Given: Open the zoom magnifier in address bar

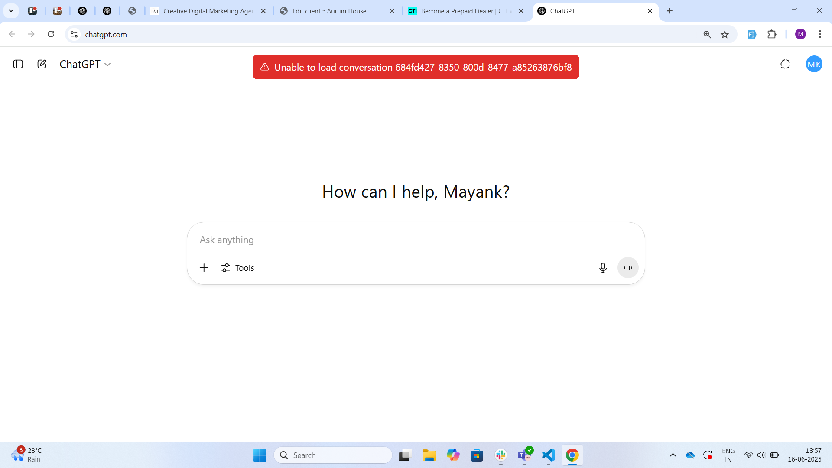Looking at the screenshot, I should click(x=707, y=34).
